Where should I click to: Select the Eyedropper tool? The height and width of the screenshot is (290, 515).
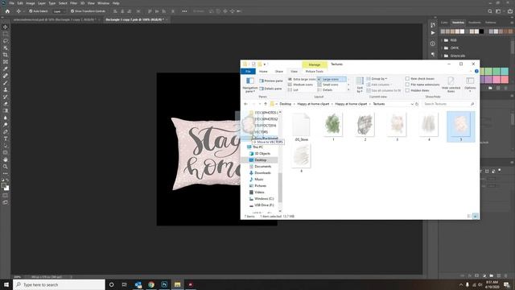tap(6, 68)
